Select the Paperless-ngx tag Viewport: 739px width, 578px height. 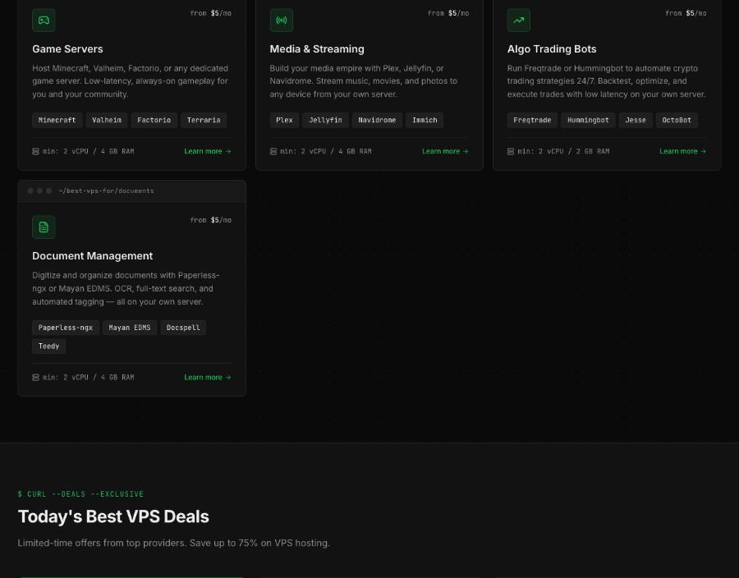pyautogui.click(x=66, y=328)
